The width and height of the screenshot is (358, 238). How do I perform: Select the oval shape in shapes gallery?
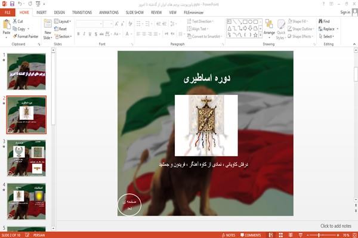[x=250, y=21]
